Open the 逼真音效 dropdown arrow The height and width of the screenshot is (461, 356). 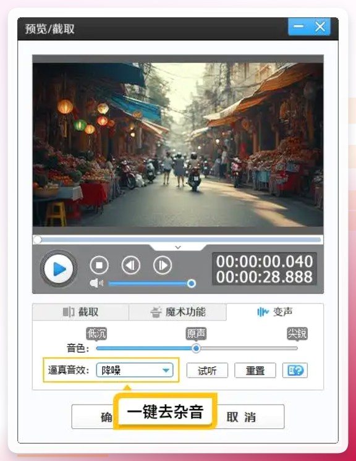(166, 370)
